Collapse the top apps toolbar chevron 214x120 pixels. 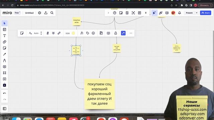coord(108,13)
